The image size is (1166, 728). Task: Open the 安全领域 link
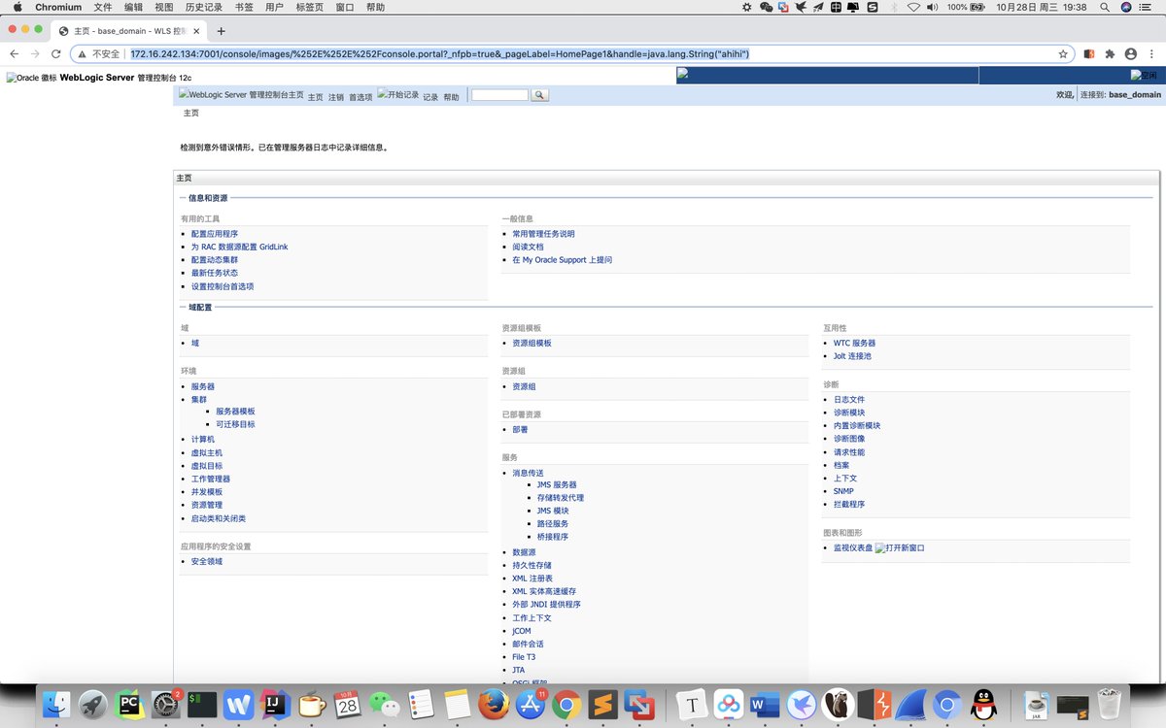click(207, 561)
